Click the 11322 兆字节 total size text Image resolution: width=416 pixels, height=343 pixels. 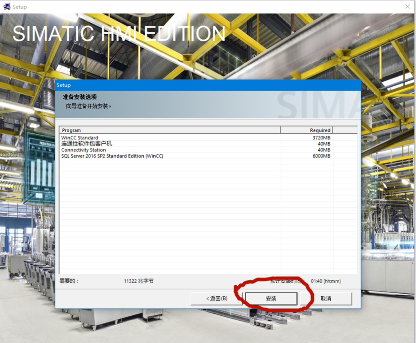pyautogui.click(x=139, y=281)
